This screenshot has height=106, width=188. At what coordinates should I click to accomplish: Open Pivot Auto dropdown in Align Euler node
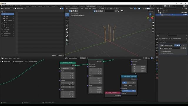132,85
